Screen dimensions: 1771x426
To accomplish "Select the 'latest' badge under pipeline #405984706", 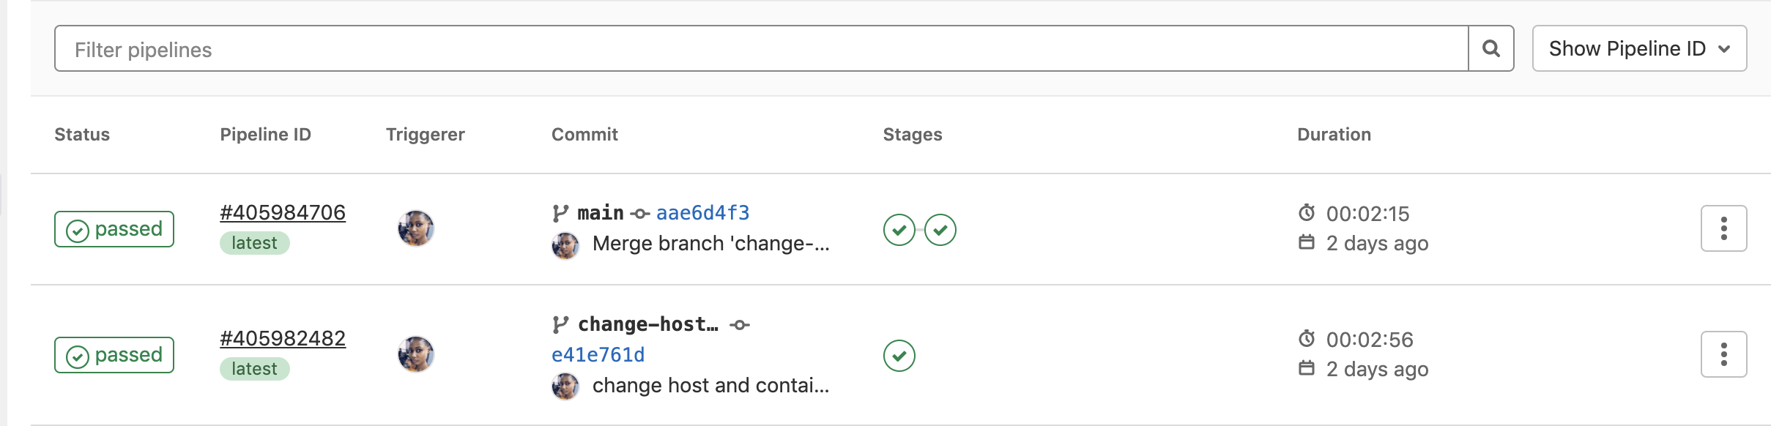I will coord(254,242).
